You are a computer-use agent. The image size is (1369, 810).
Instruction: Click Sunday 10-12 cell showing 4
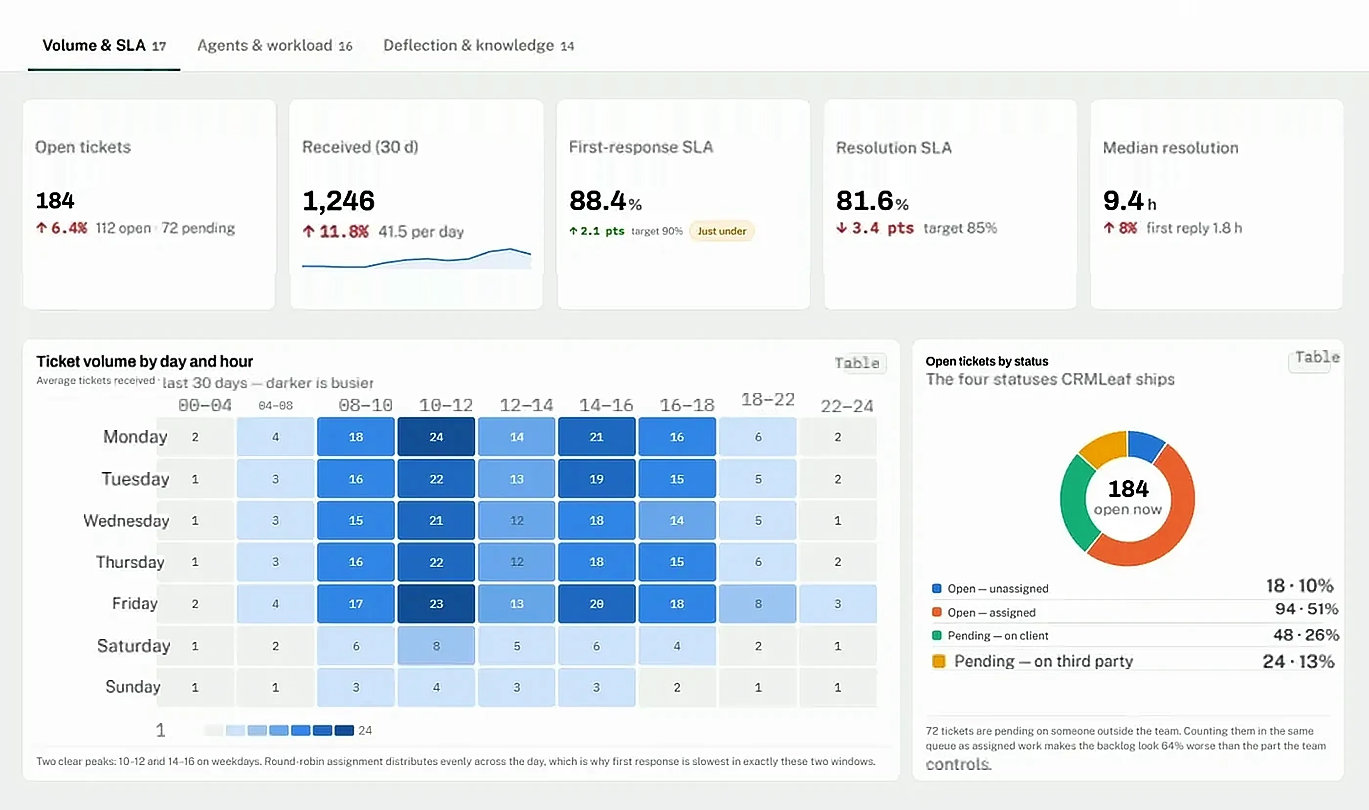coord(436,687)
